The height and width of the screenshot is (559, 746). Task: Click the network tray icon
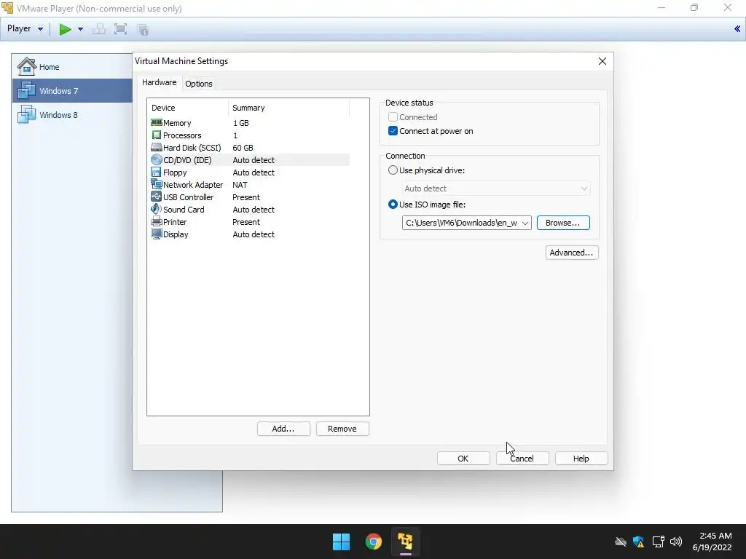[658, 542]
